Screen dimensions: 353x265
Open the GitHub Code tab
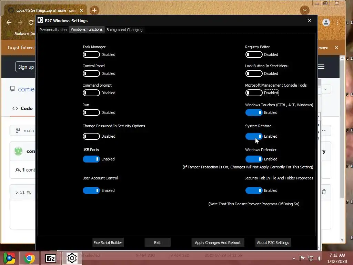click(22, 108)
